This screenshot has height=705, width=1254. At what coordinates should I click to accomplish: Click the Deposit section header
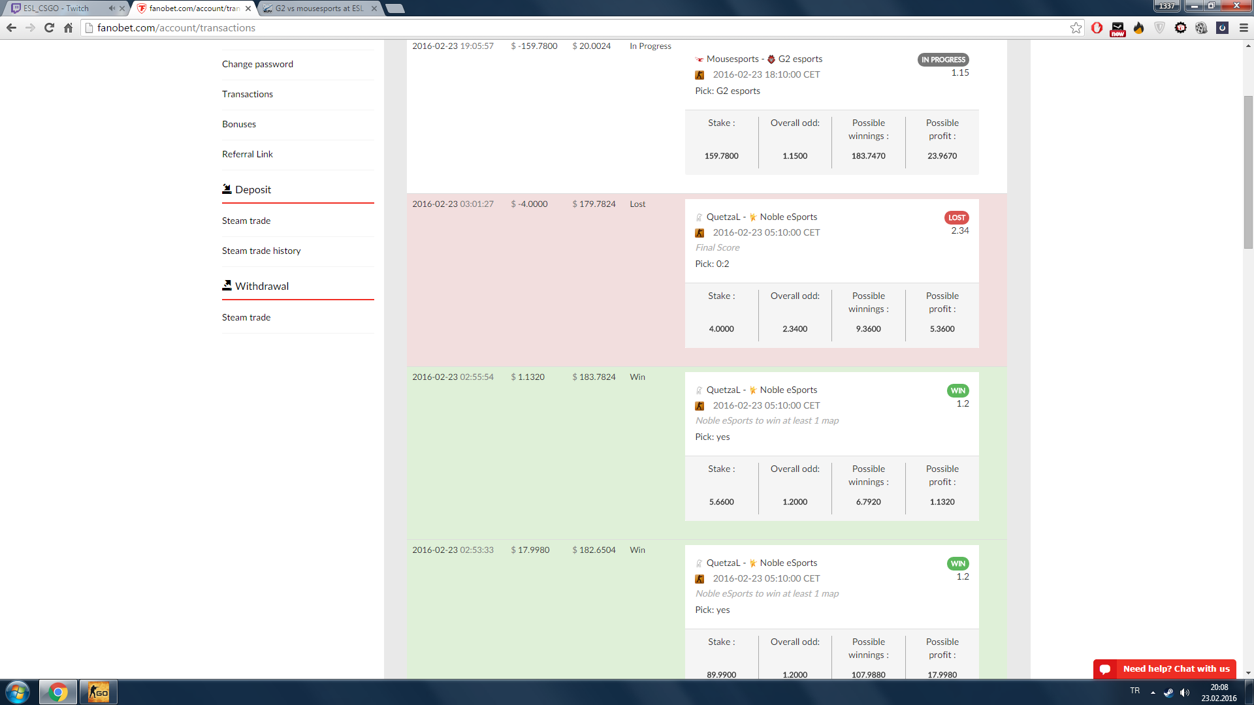(x=246, y=189)
